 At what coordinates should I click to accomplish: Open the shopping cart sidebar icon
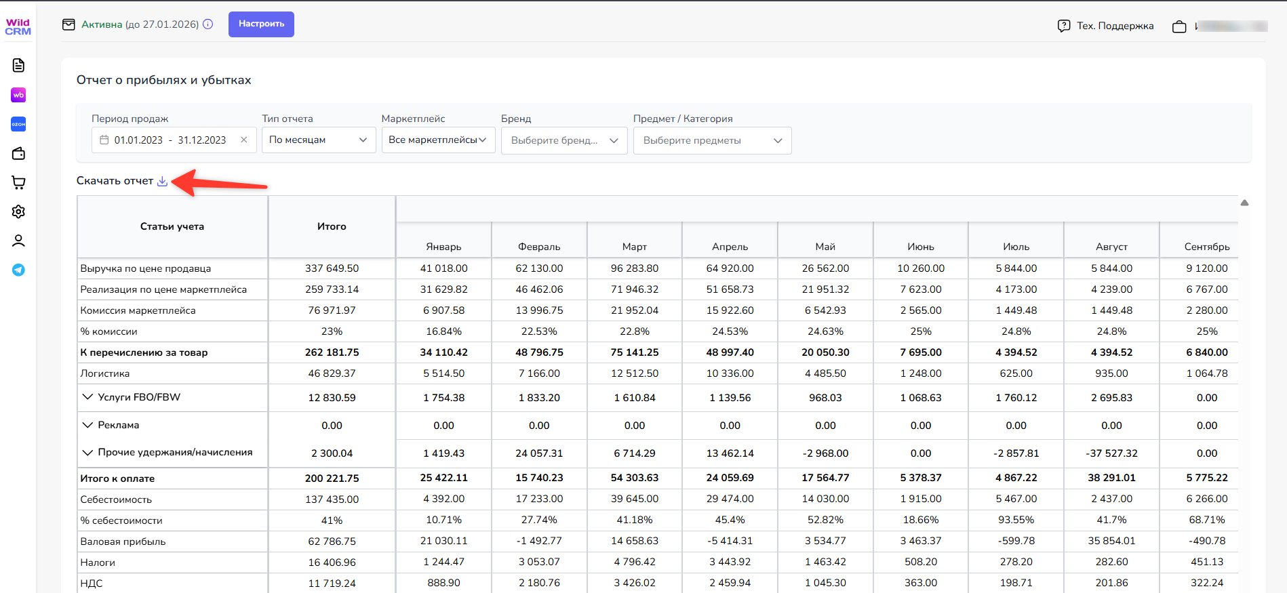pyautogui.click(x=18, y=182)
